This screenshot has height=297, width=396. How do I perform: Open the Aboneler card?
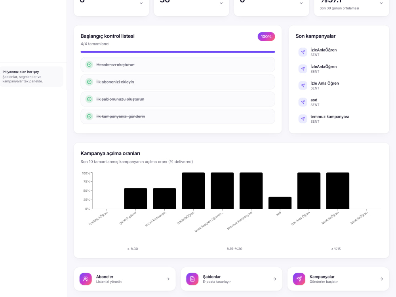pos(125,279)
